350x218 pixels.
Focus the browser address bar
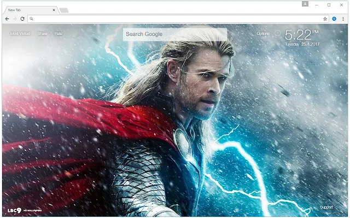click(178, 19)
